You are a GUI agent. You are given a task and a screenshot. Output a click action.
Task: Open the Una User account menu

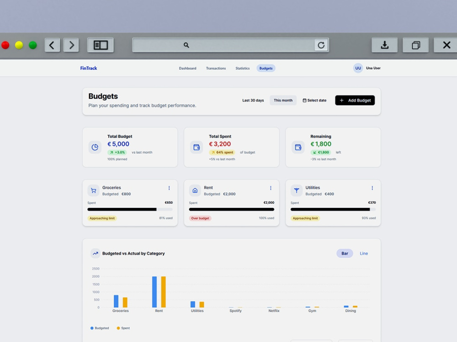(x=367, y=68)
